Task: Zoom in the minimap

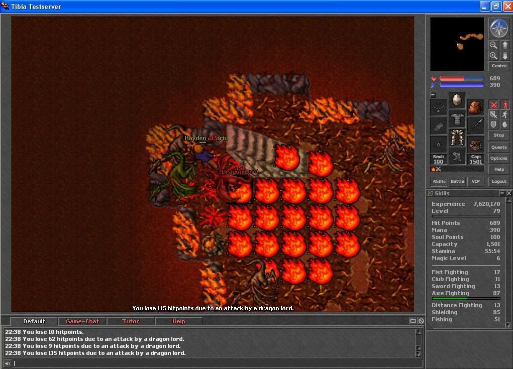Action: click(493, 56)
